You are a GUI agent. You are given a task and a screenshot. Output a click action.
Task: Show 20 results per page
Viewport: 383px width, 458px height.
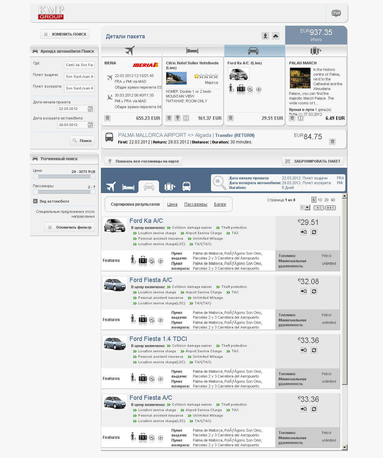[326, 200]
